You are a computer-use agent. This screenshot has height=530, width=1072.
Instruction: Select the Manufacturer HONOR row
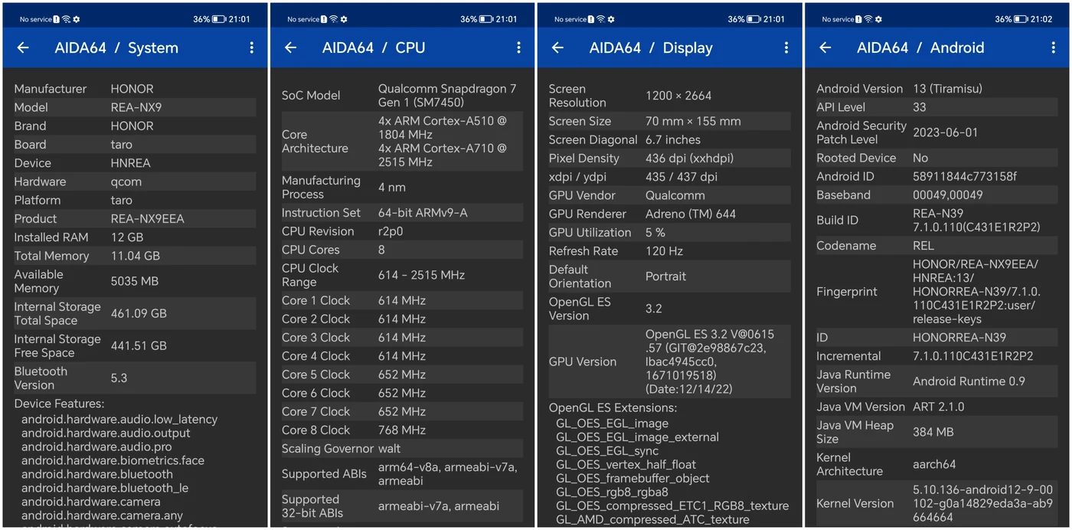click(135, 89)
